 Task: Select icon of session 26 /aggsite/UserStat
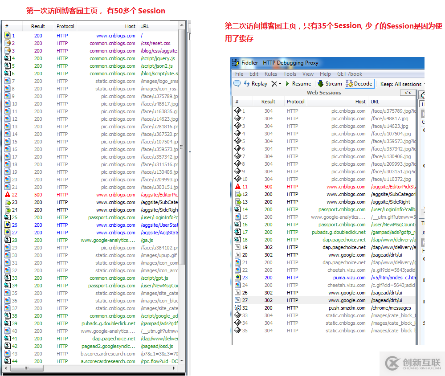tap(8, 225)
